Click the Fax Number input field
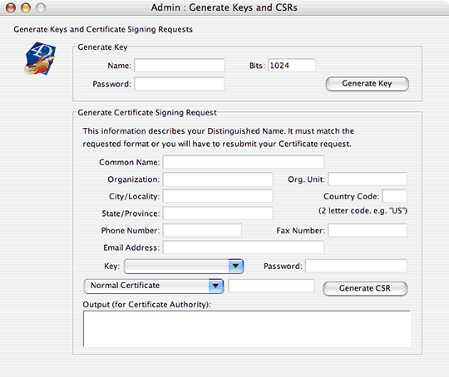Screen dimensions: 449x377 (368, 231)
